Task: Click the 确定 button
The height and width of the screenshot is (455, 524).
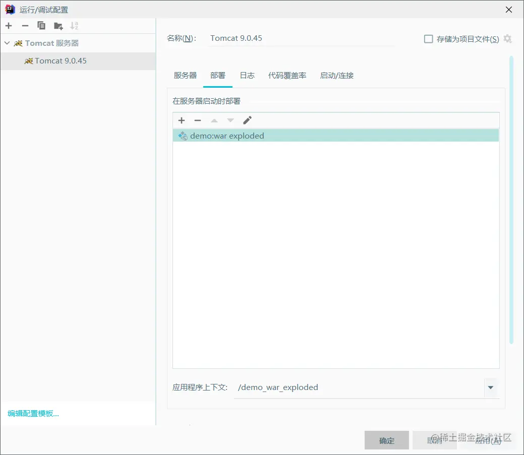Action: 387,441
